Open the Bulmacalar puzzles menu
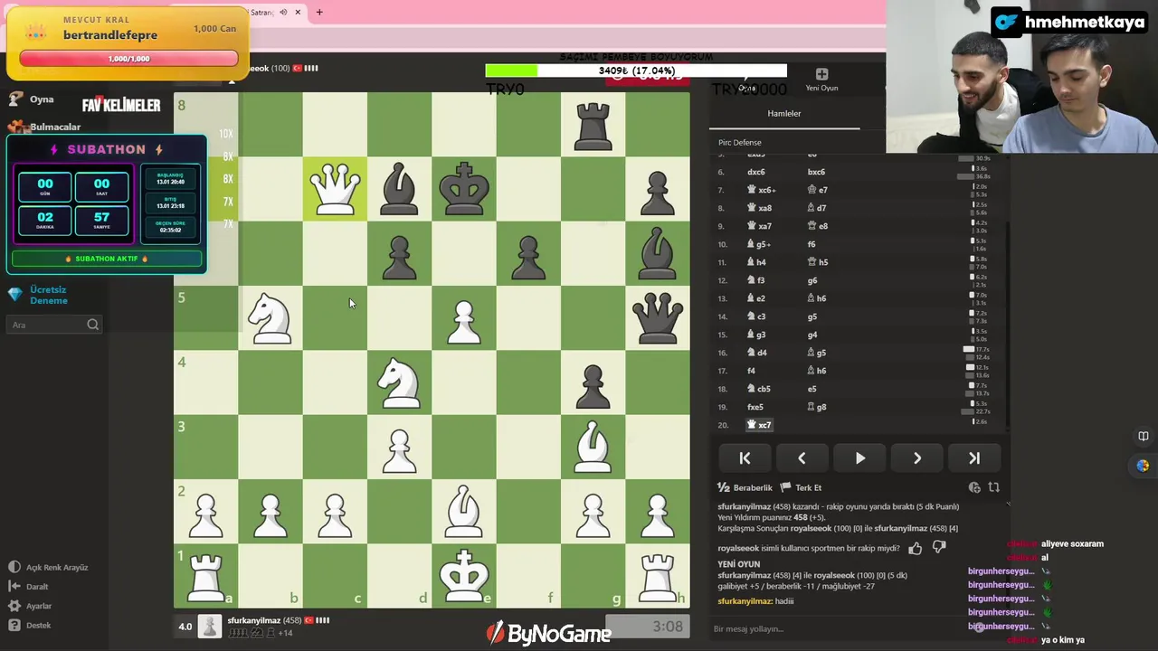The width and height of the screenshot is (1158, 651). [x=45, y=127]
